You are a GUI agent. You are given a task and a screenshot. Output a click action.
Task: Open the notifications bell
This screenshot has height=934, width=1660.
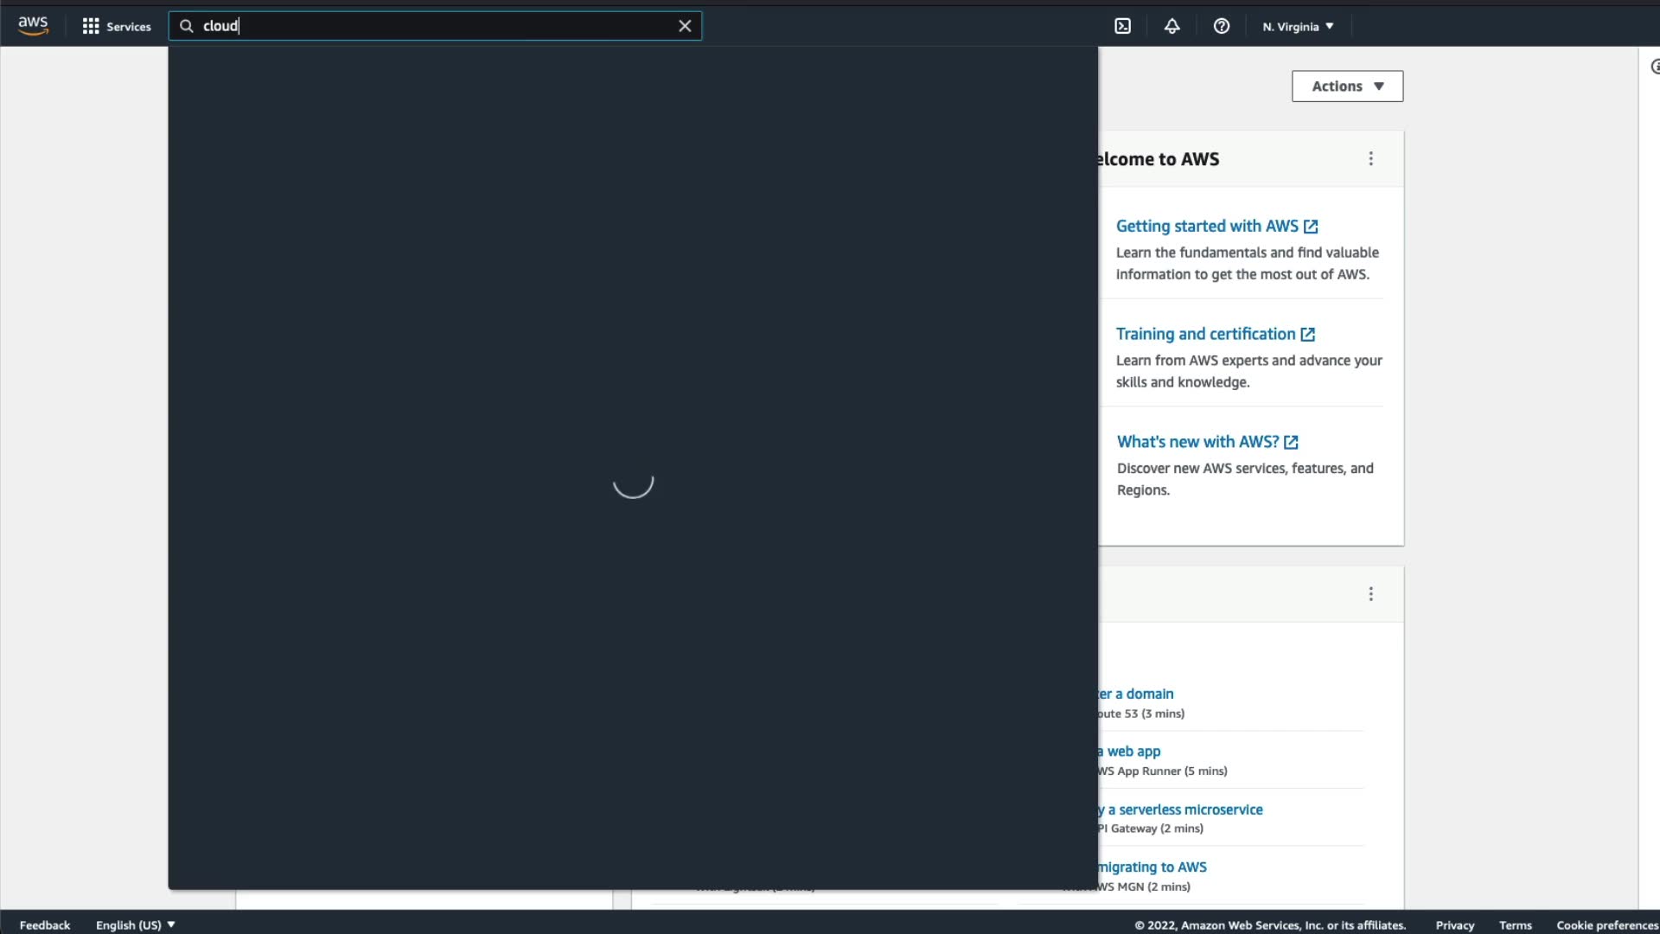tap(1172, 26)
